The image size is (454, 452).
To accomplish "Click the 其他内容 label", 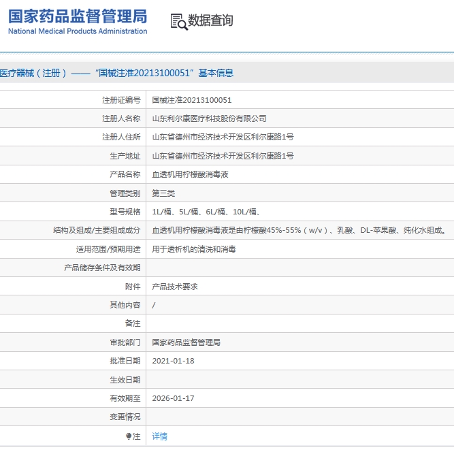I will tap(125, 305).
